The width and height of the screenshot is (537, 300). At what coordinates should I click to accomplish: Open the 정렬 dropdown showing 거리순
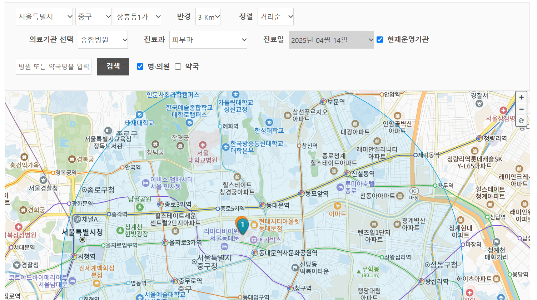tap(275, 16)
